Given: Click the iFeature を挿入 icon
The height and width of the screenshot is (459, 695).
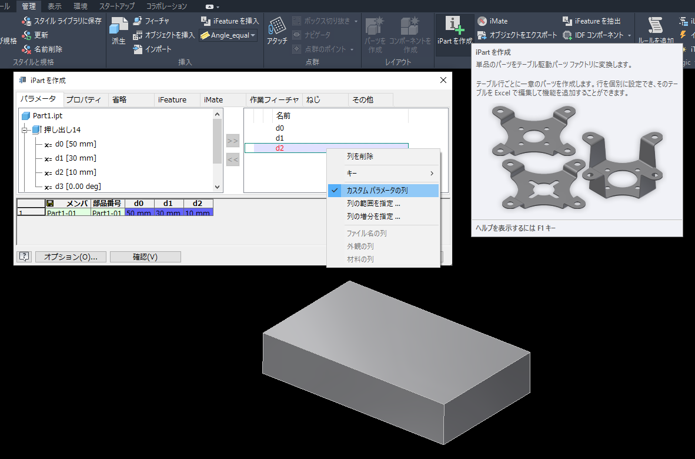Looking at the screenshot, I should tap(205, 21).
